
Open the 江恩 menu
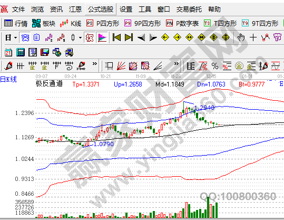point(75,9)
